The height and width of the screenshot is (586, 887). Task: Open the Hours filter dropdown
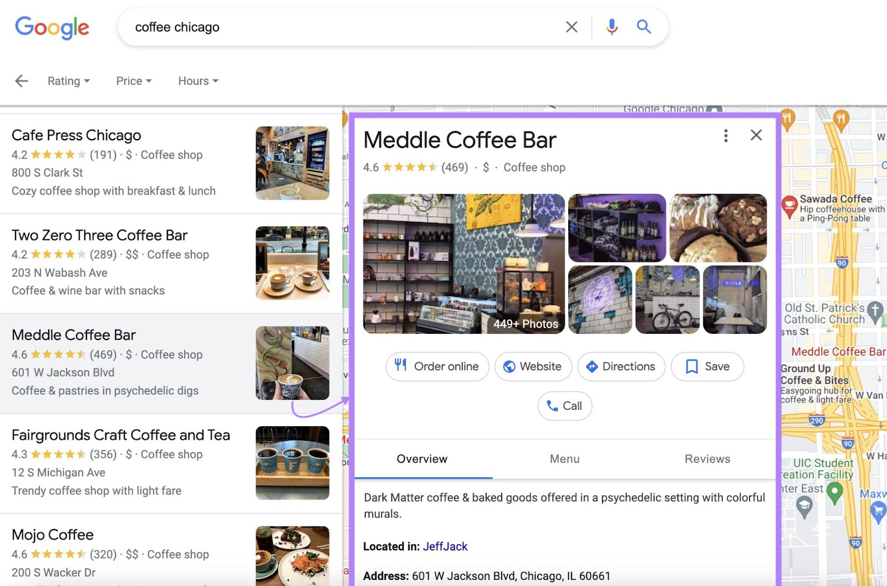pyautogui.click(x=197, y=80)
